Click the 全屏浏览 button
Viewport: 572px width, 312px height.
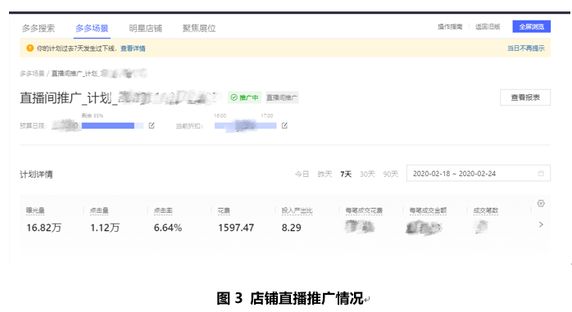click(532, 26)
